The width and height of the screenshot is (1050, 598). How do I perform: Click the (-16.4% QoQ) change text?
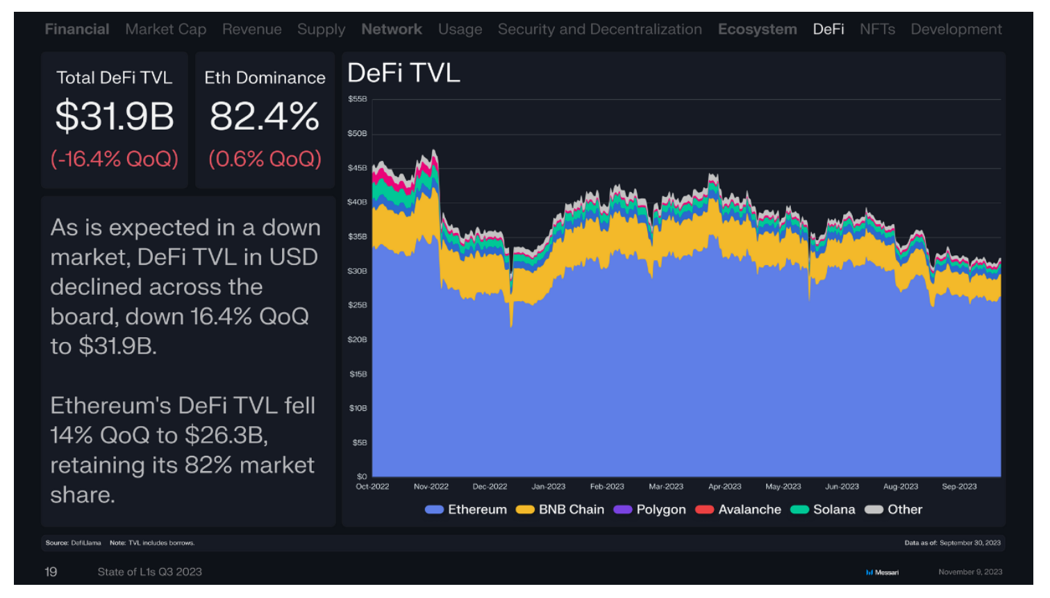point(115,159)
